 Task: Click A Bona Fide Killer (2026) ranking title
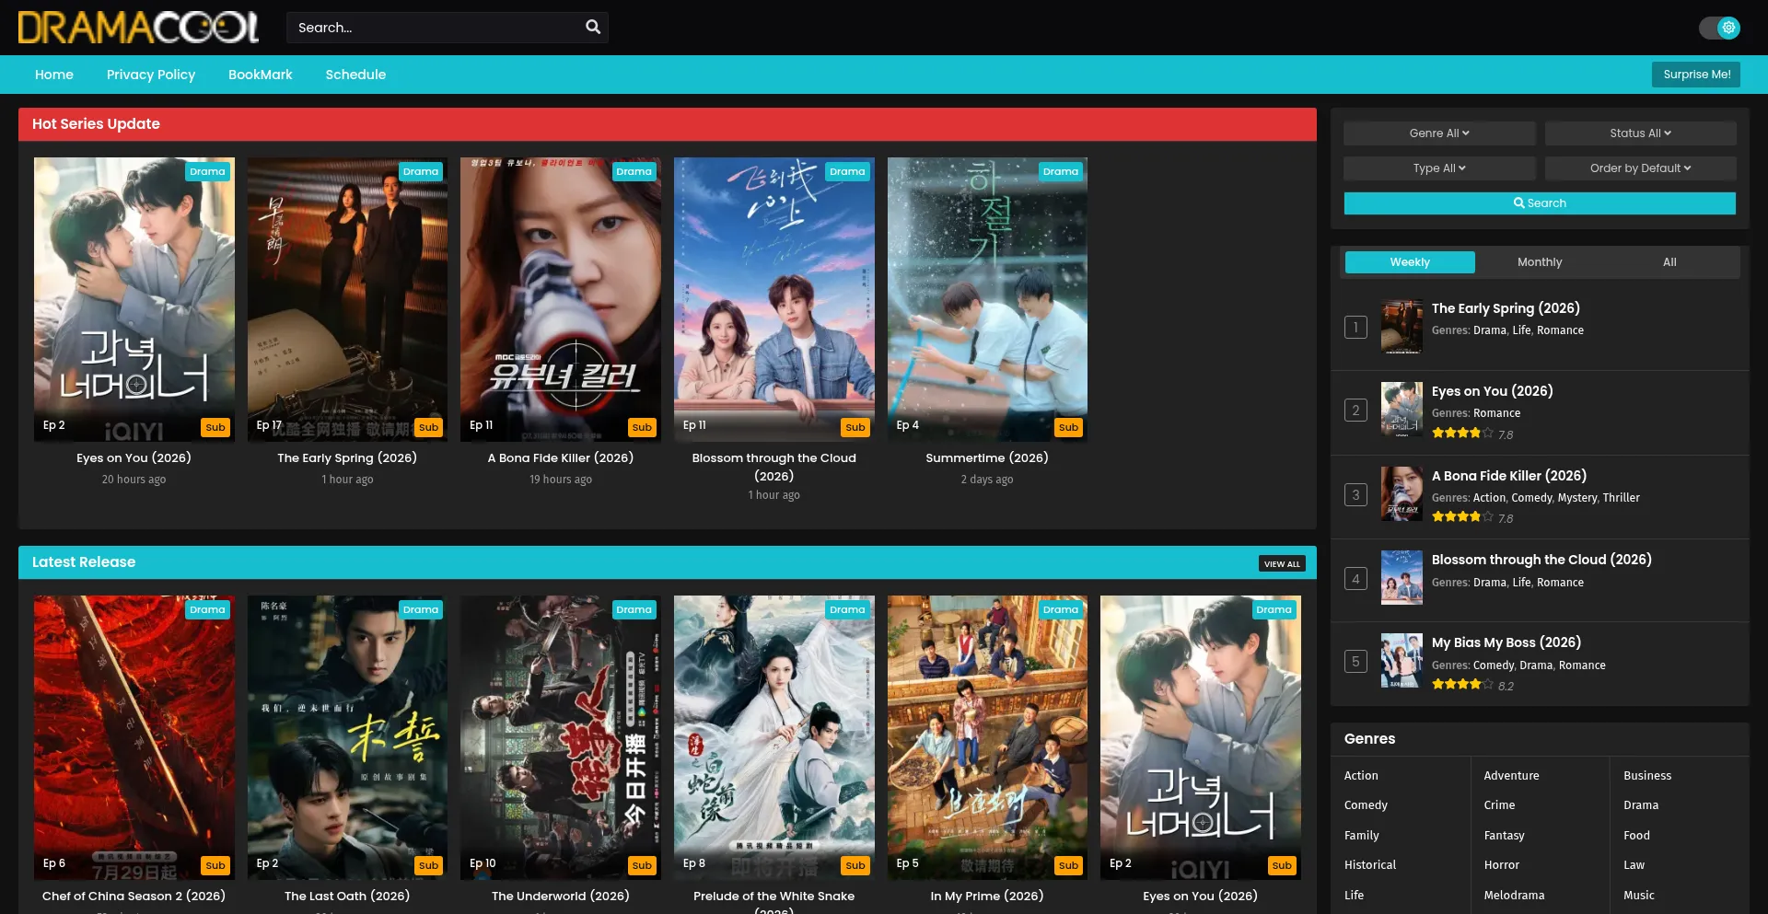(1509, 476)
